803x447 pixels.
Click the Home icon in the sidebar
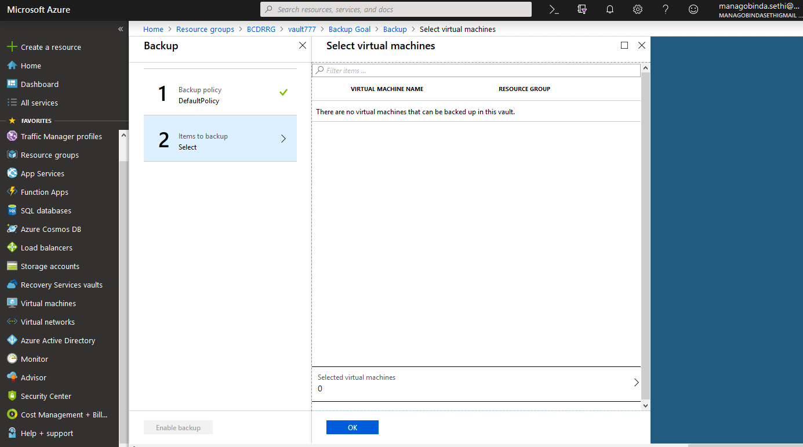coord(12,66)
